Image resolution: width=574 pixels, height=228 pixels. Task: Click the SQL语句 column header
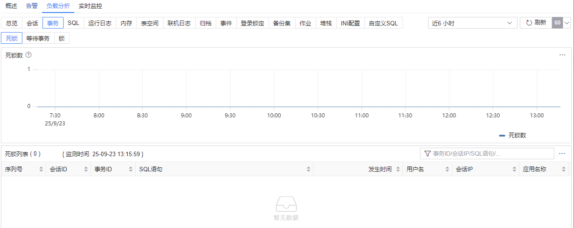tap(224, 170)
